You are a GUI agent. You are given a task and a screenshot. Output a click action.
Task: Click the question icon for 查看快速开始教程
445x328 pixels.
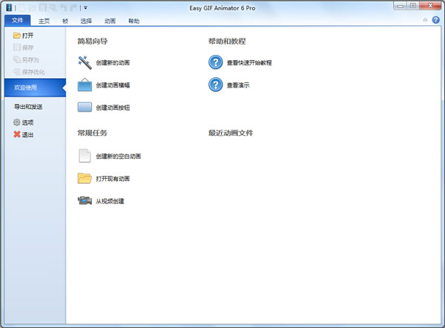coord(216,62)
